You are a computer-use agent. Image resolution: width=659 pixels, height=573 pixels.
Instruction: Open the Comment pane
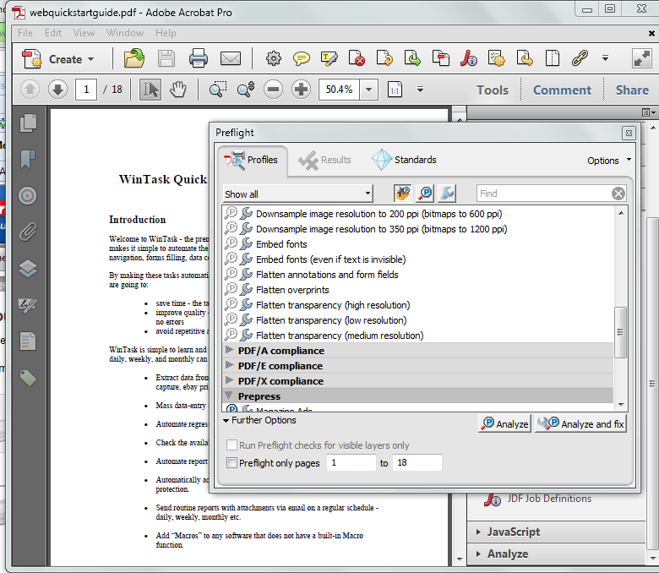pos(562,90)
